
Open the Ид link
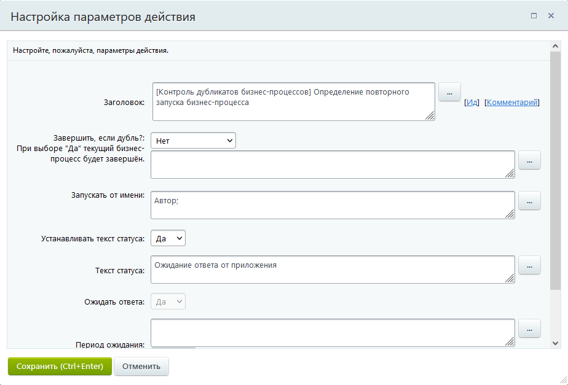471,103
